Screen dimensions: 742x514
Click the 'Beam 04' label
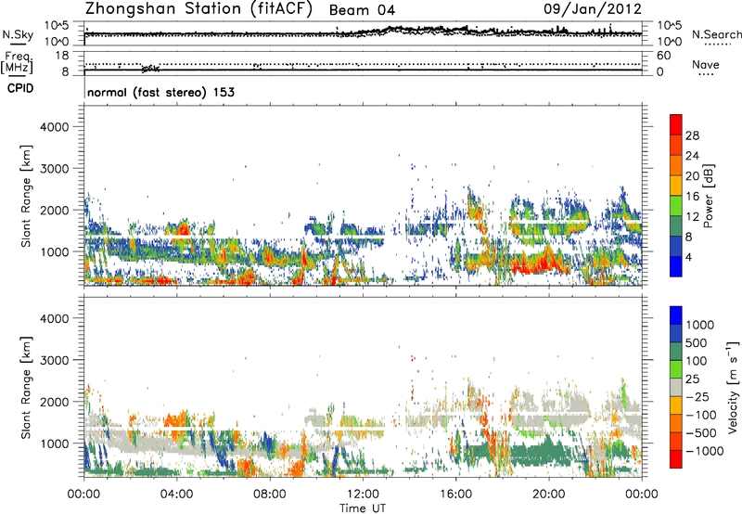coord(362,10)
